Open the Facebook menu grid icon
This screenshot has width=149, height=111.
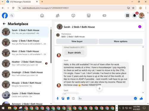[x=128, y=16]
